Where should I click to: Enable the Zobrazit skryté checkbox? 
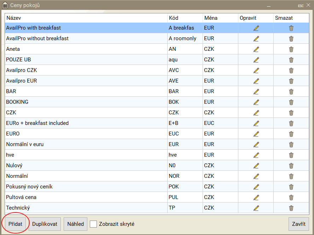coord(93,224)
